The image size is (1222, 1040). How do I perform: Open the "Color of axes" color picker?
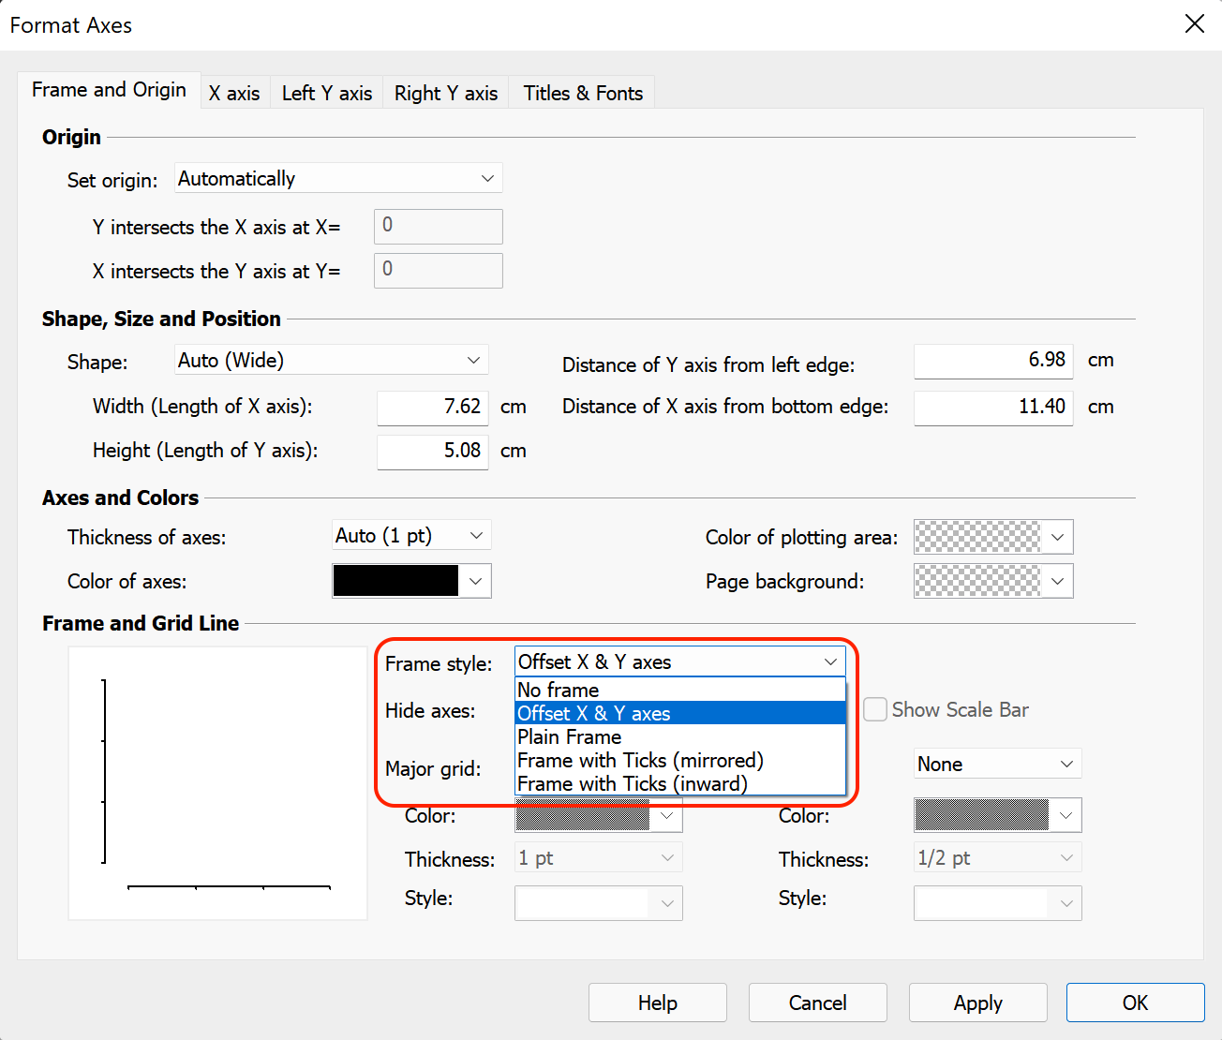click(x=410, y=580)
